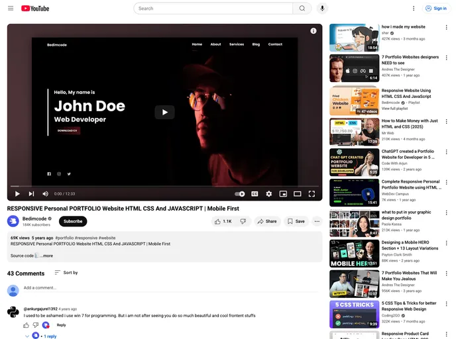Screen dimensions: 456x339
Task: Focus the Search input field
Action: pos(213,9)
